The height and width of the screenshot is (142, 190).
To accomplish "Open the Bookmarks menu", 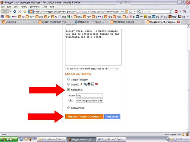I will tap(35, 7).
